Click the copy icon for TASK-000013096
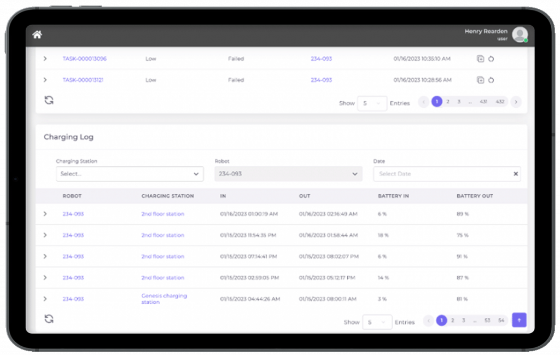The width and height of the screenshot is (560, 355). [x=480, y=59]
